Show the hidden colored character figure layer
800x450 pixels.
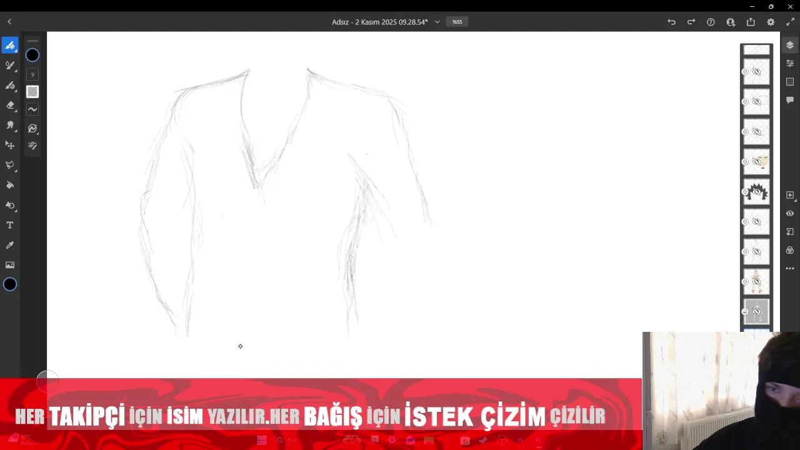757,282
